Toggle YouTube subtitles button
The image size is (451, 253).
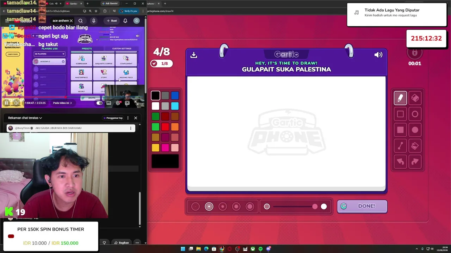point(109,103)
